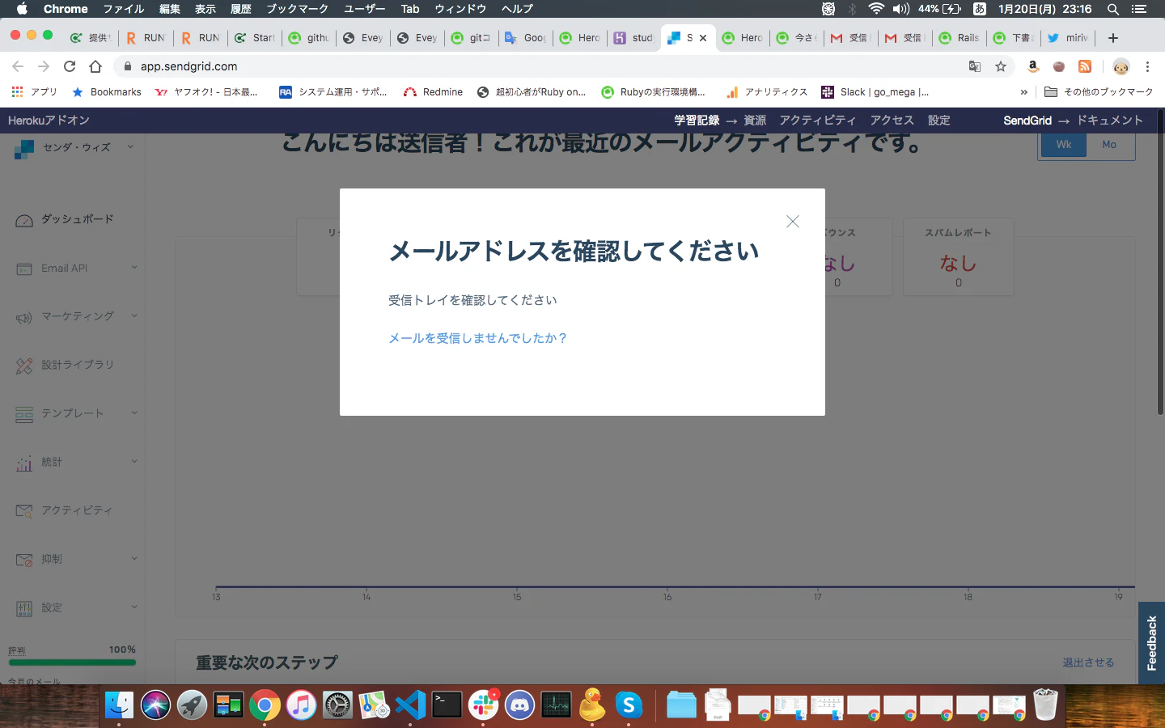Open the account dropdown センダ・ウィズ
Image resolution: width=1165 pixels, height=728 pixels.
point(74,148)
